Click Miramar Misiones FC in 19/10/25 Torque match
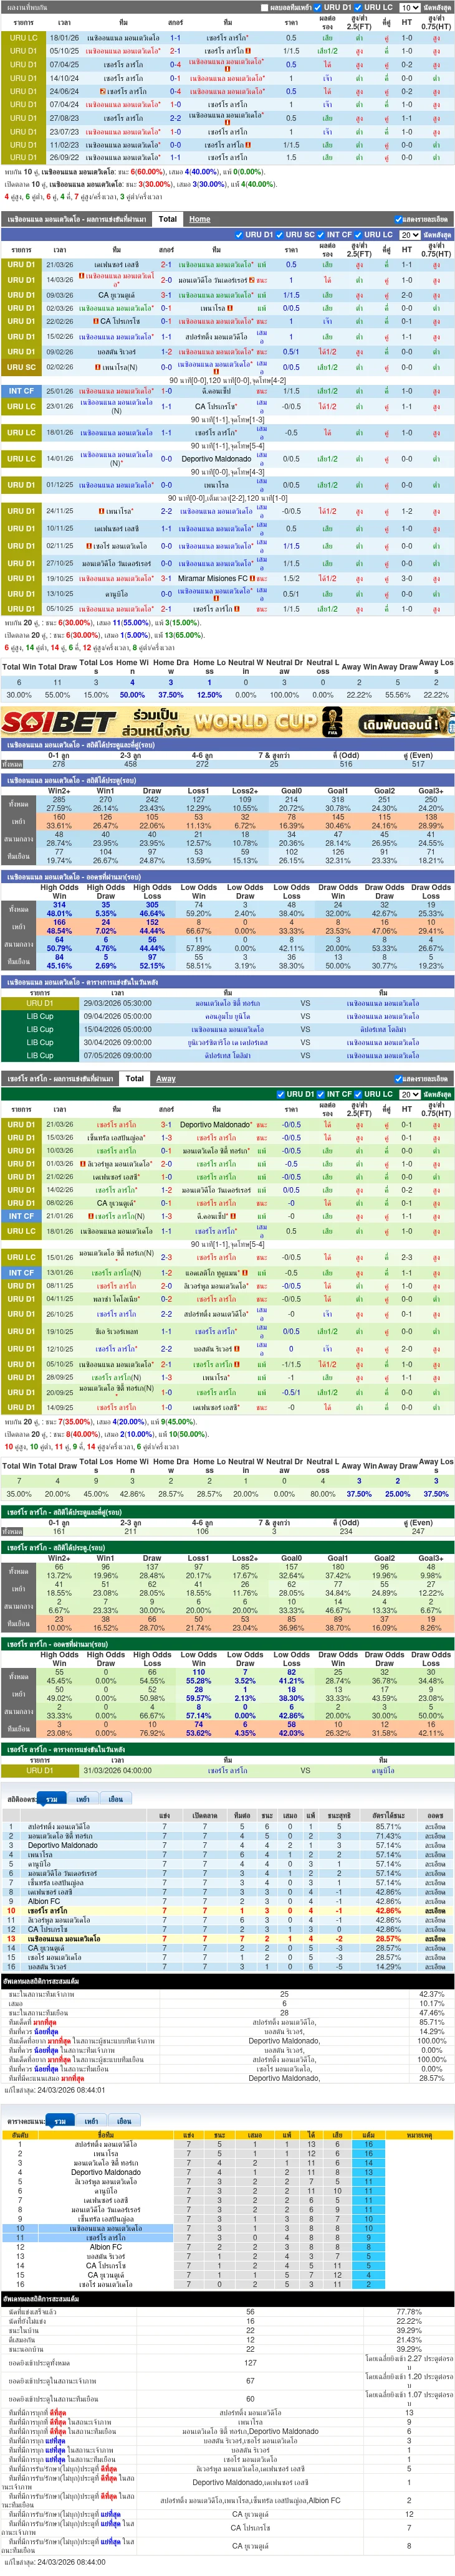Viewport: 455px width, 2576px height. point(213,579)
